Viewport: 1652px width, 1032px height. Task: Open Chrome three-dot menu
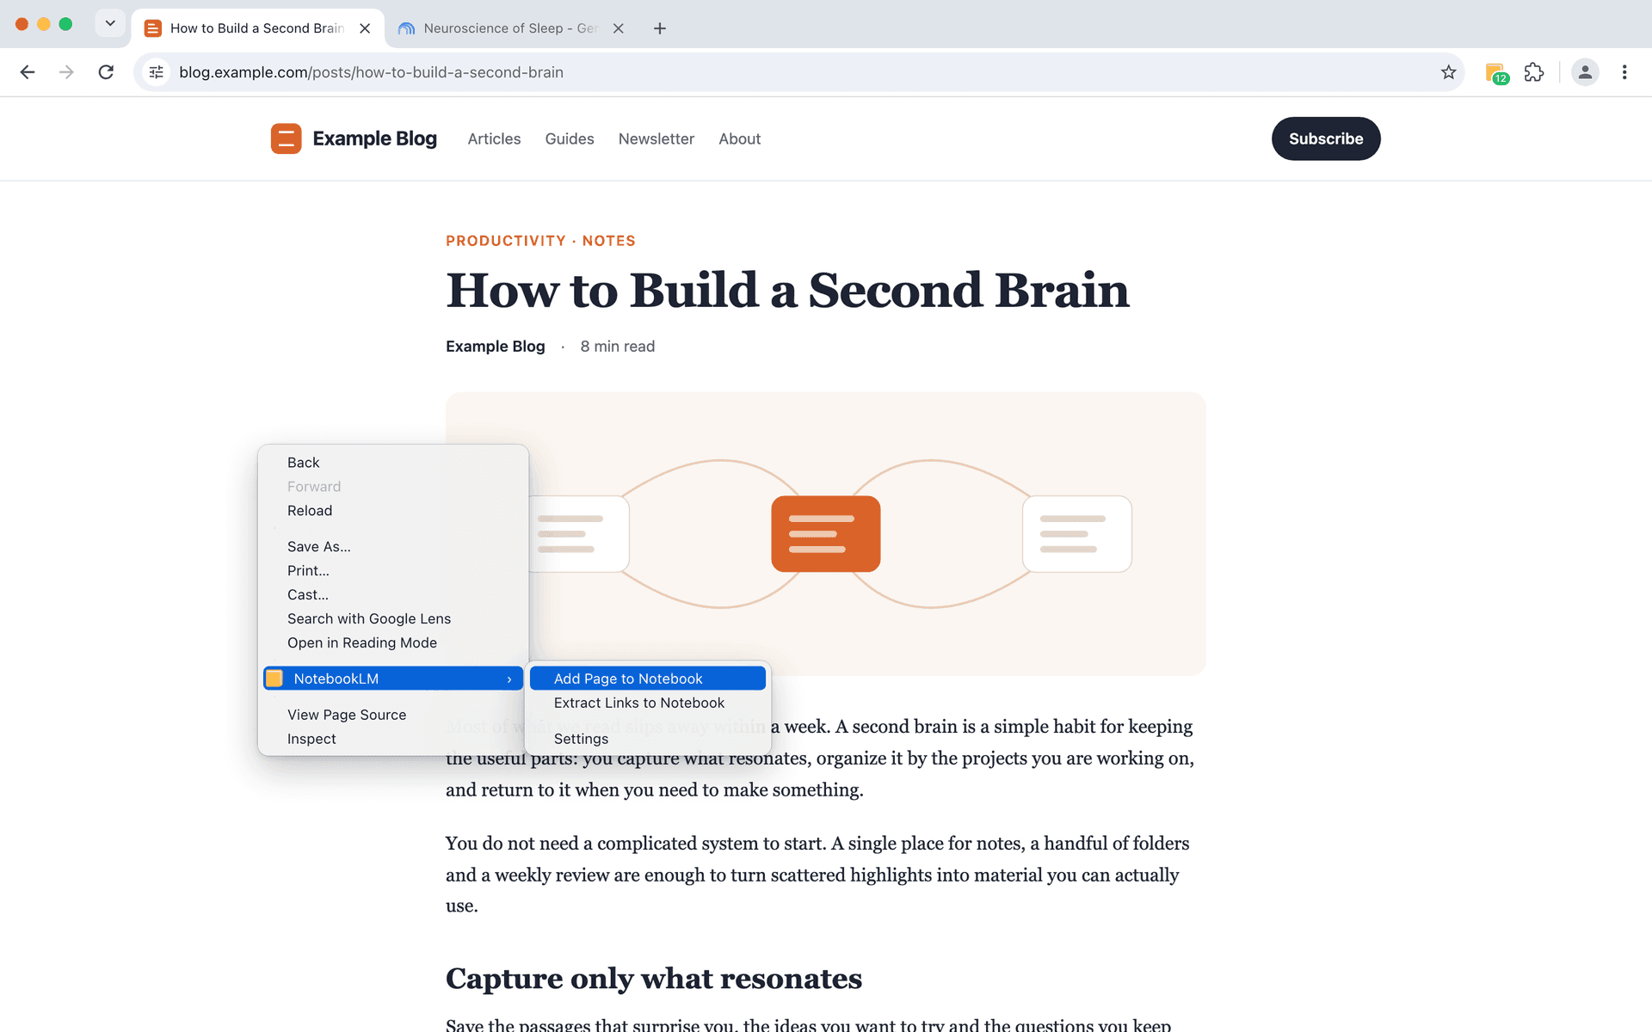tap(1624, 72)
